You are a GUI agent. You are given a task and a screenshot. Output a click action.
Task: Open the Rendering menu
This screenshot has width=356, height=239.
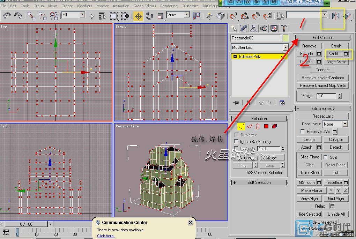point(169,6)
